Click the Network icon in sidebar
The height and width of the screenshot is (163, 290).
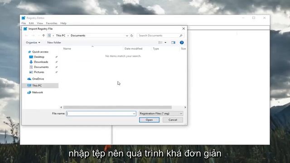(29, 92)
